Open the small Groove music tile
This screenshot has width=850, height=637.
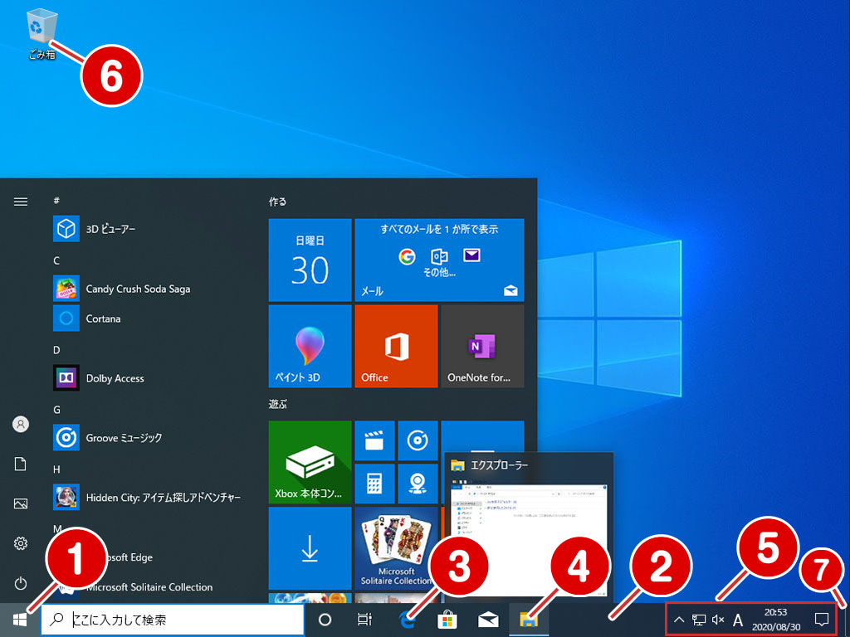(x=418, y=441)
